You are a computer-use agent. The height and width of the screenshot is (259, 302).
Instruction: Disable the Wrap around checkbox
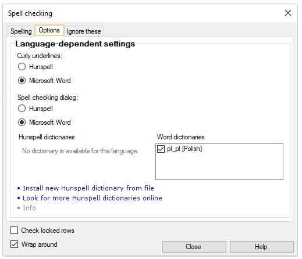click(14, 244)
